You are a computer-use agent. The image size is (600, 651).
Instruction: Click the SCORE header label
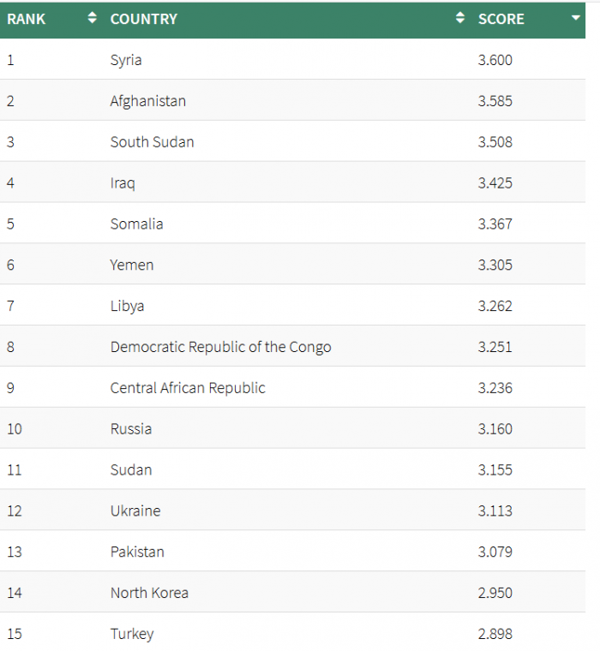click(501, 19)
